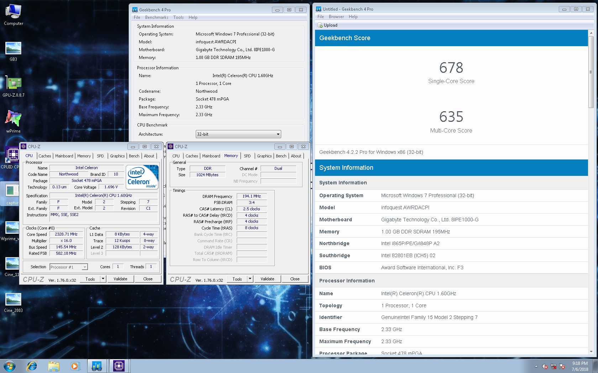598x373 pixels.
Task: Switch to Caches tab in left CPU-Z
Action: click(x=45, y=156)
